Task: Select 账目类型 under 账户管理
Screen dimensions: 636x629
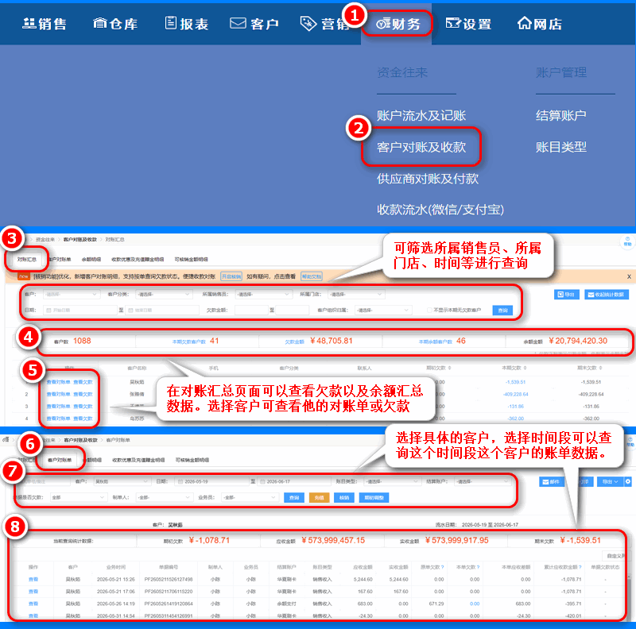Action: point(561,147)
